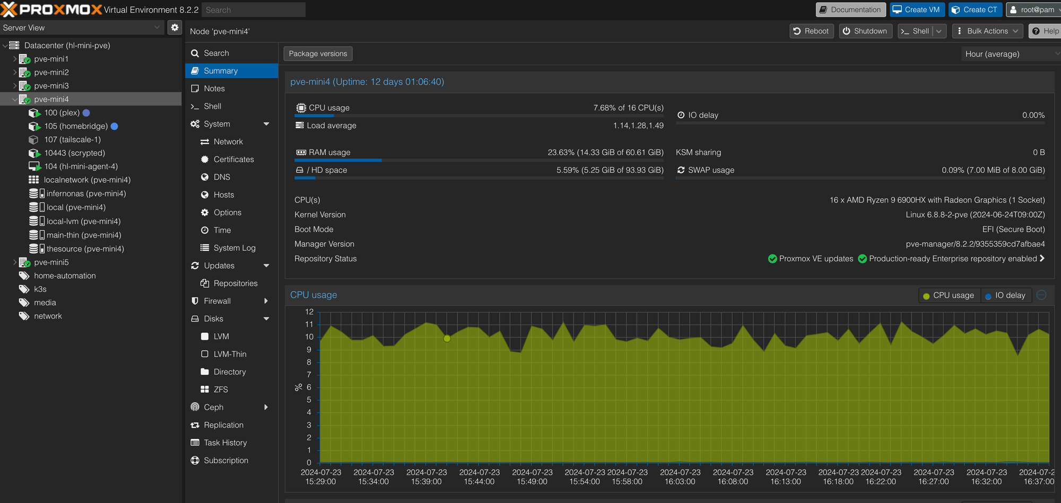
Task: Click the circular minus icon beside chart legend
Action: tap(1041, 295)
